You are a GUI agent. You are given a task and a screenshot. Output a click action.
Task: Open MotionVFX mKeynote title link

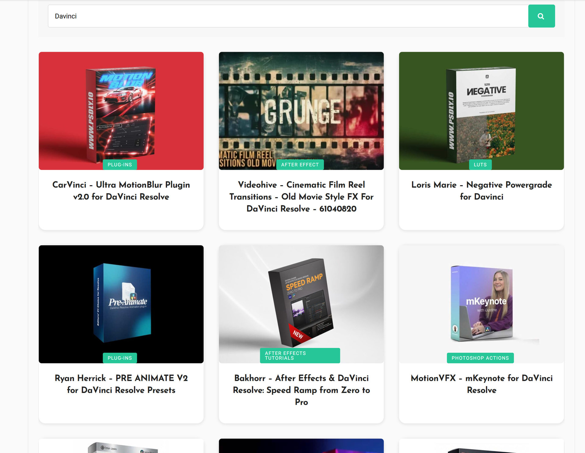coord(481,384)
